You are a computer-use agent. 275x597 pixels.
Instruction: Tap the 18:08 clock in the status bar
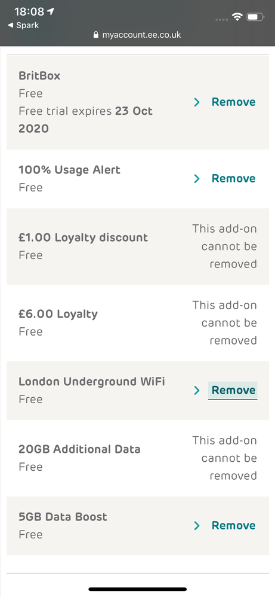pyautogui.click(x=29, y=12)
